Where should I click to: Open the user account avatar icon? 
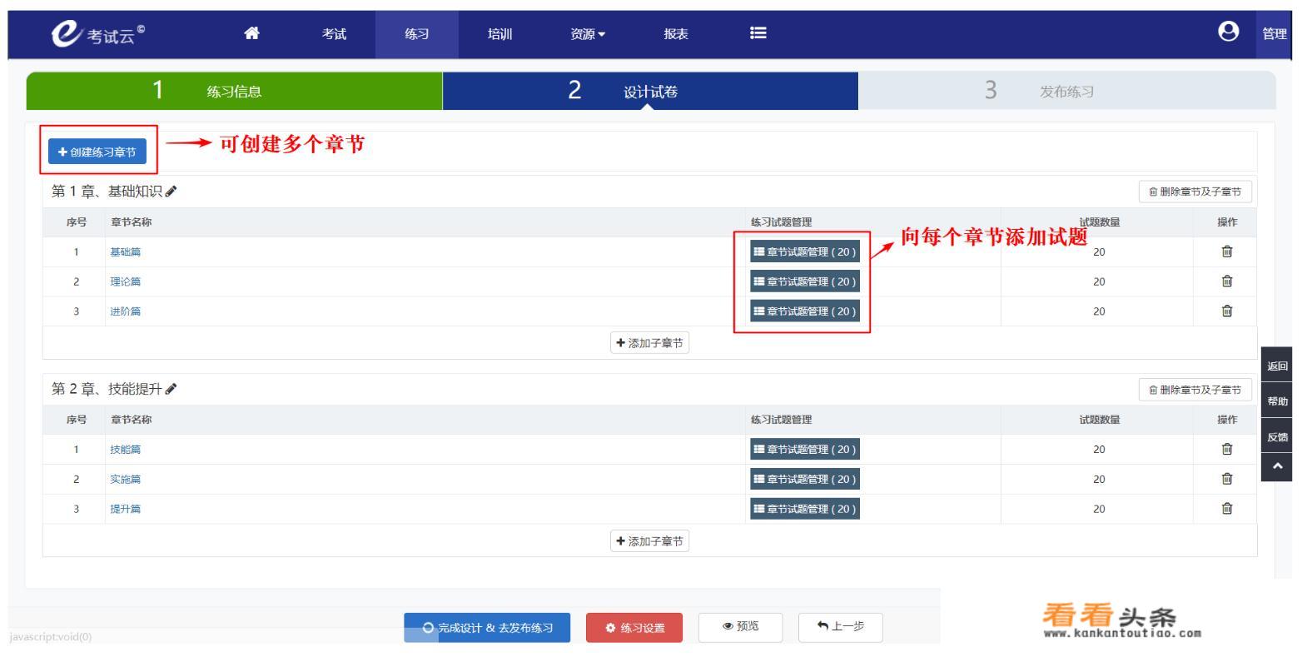point(1228,32)
